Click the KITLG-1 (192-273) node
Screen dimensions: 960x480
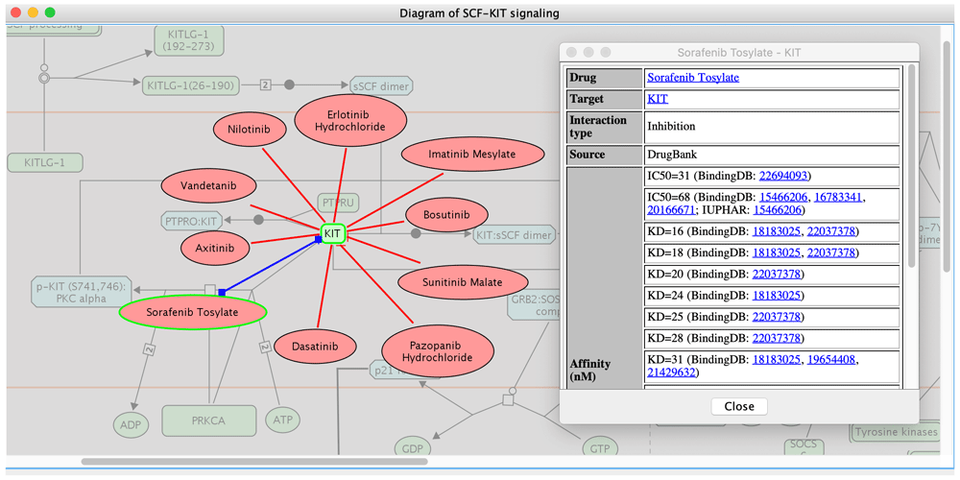tap(188, 40)
